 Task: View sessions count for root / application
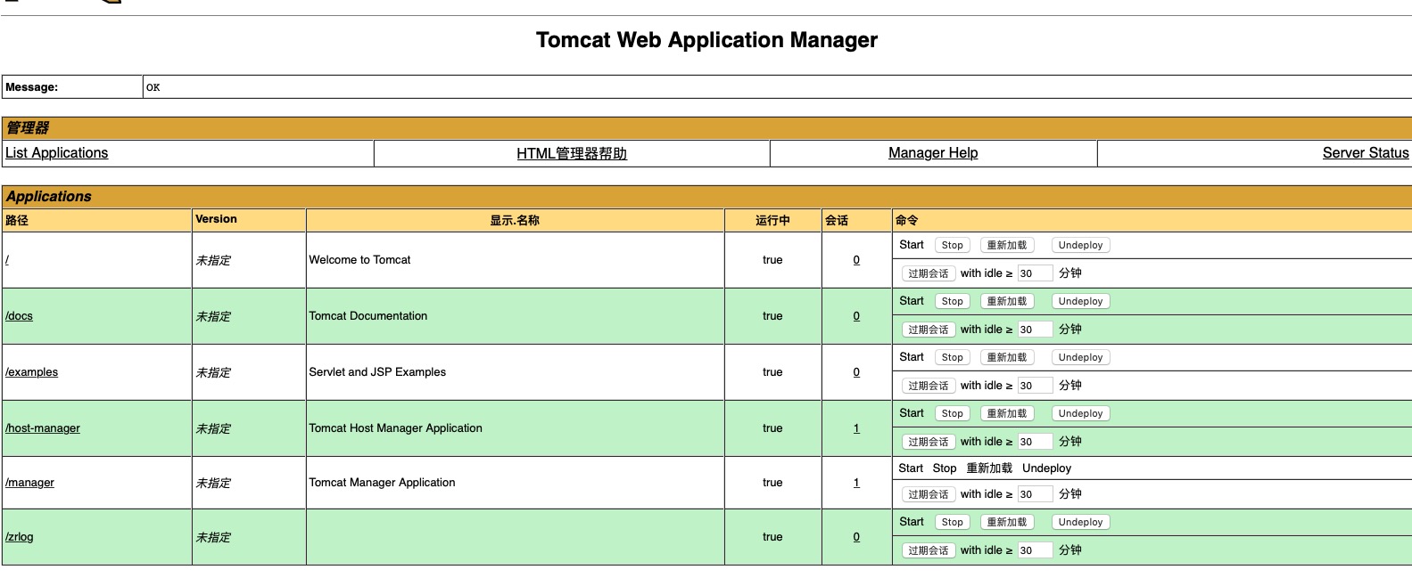[856, 260]
